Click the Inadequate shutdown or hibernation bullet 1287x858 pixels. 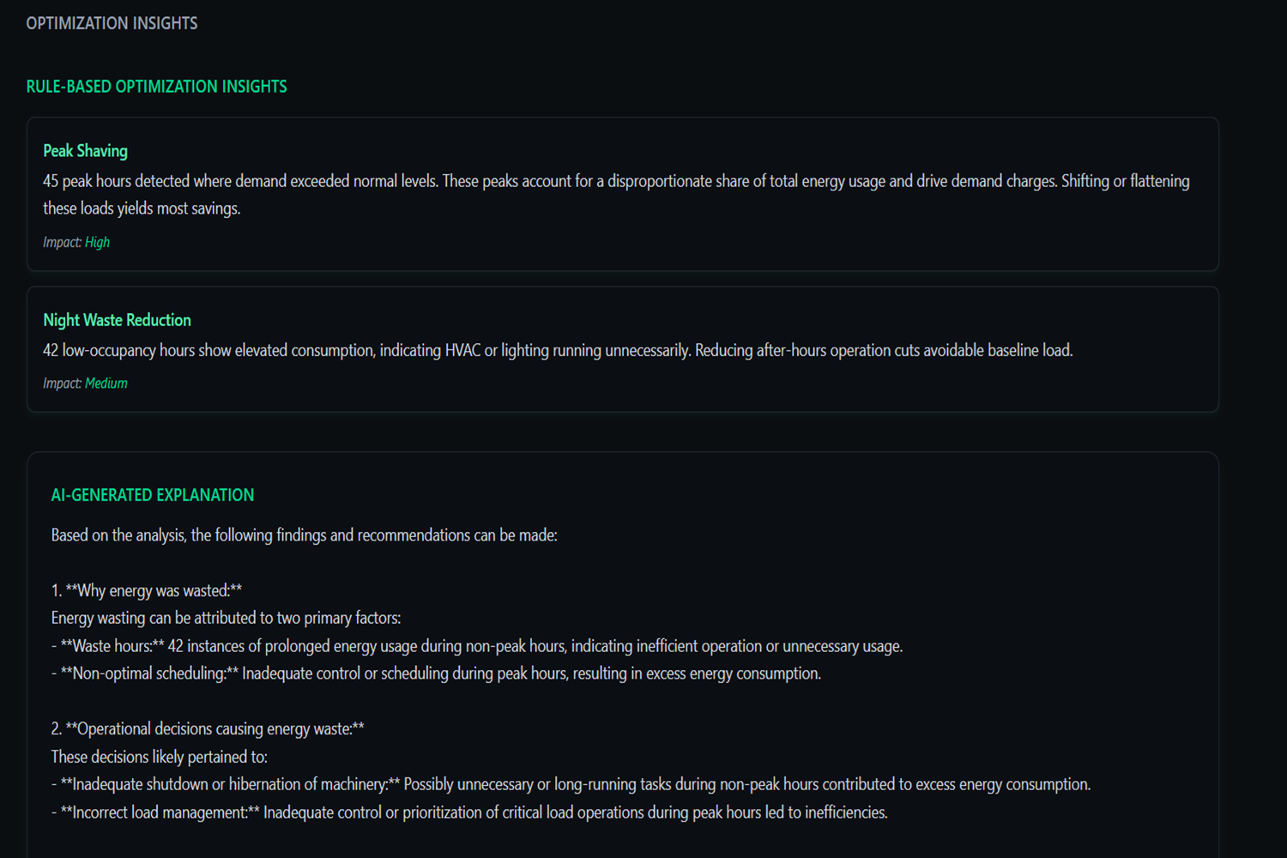point(571,784)
